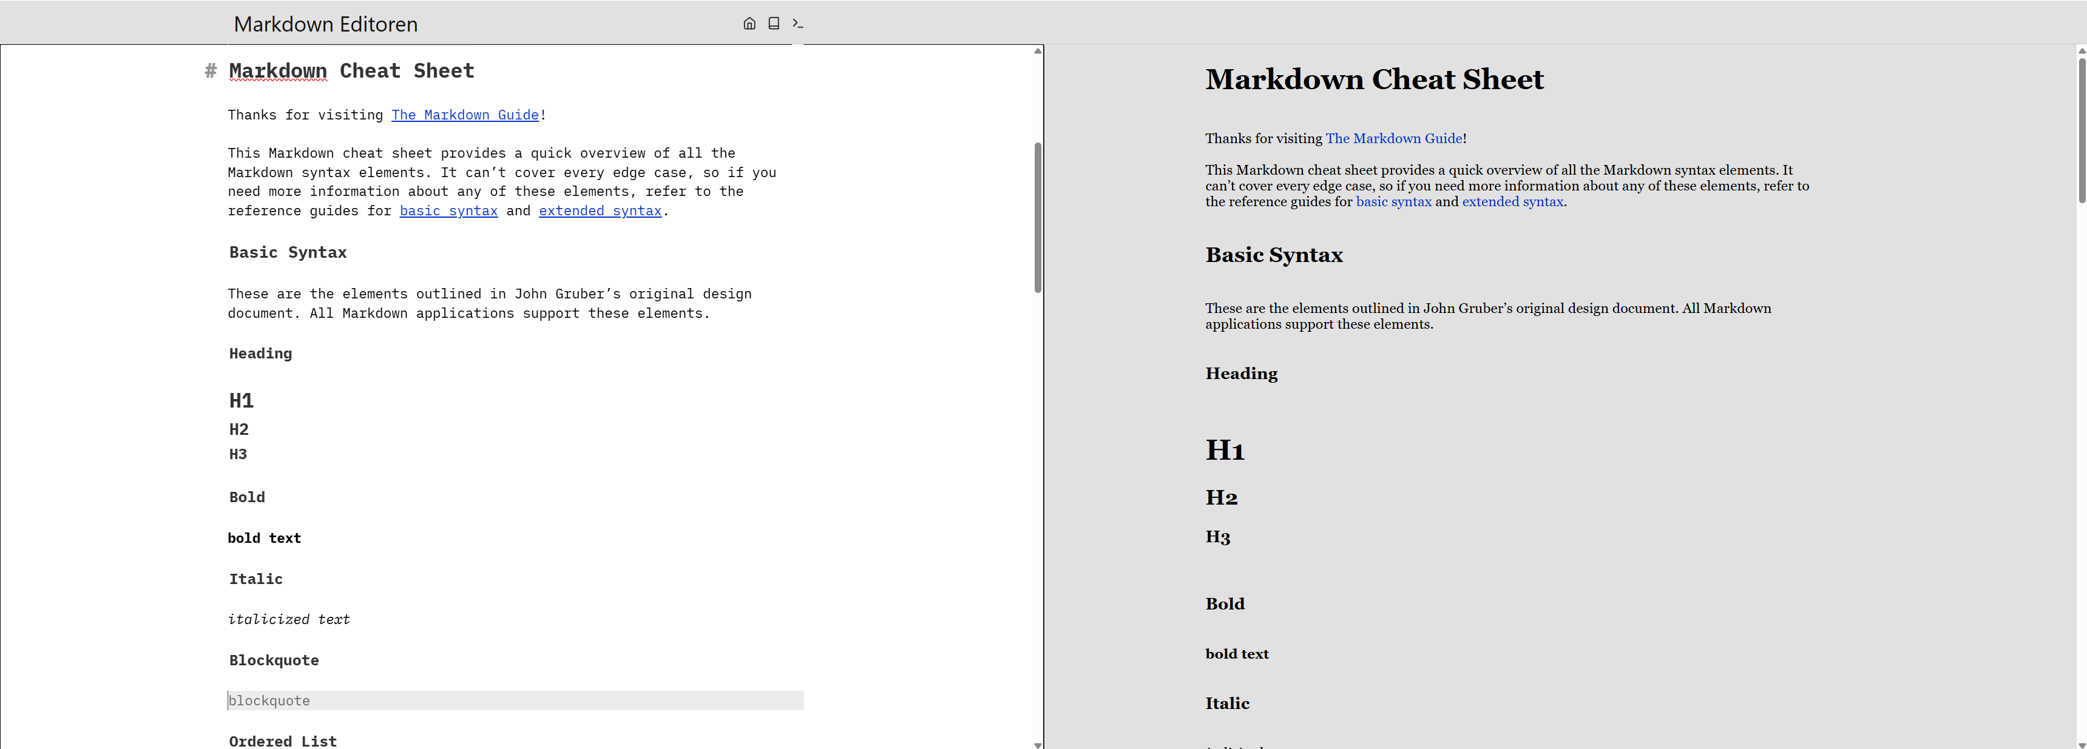Click the italicized text in the editor
This screenshot has height=749, width=2087.
point(288,619)
